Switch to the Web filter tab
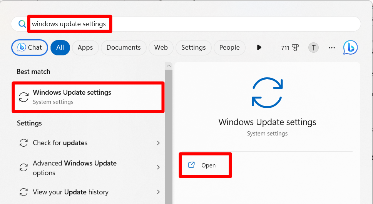 click(x=161, y=48)
